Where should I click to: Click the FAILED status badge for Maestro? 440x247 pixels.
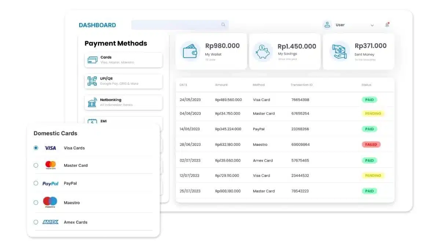371,145
